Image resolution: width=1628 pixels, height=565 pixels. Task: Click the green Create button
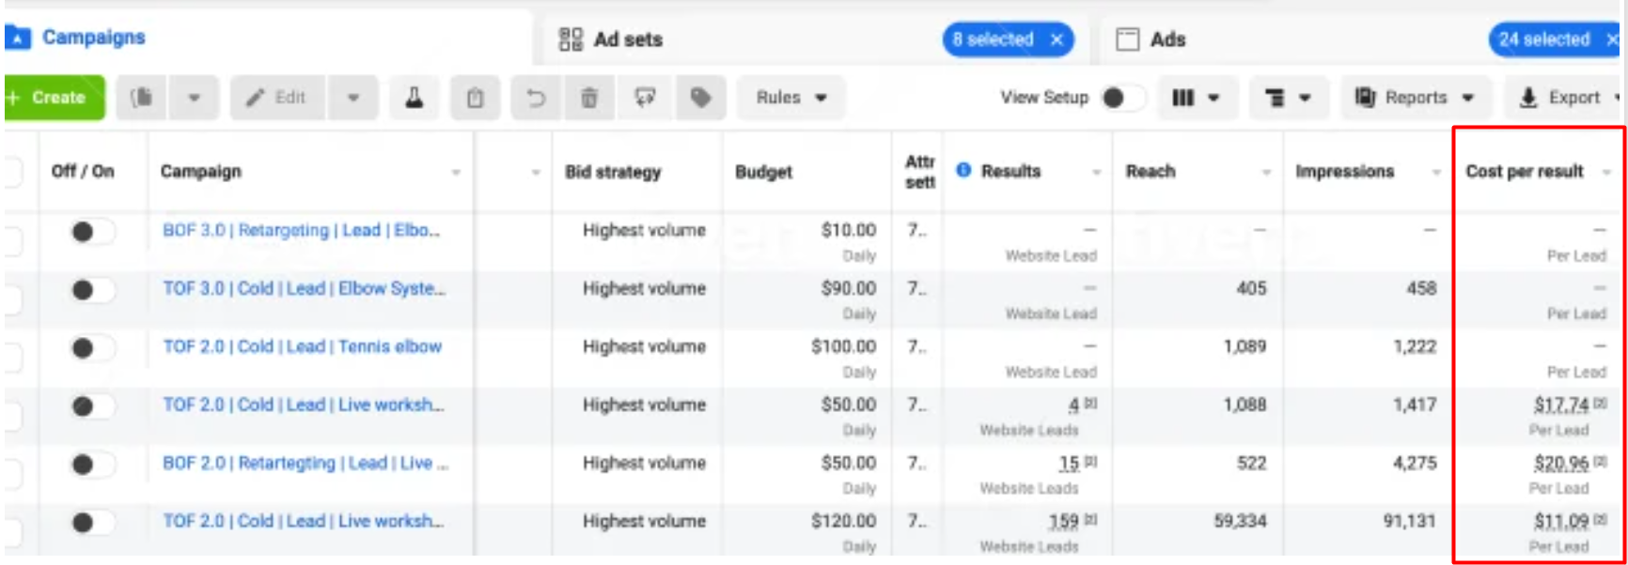[x=55, y=98]
